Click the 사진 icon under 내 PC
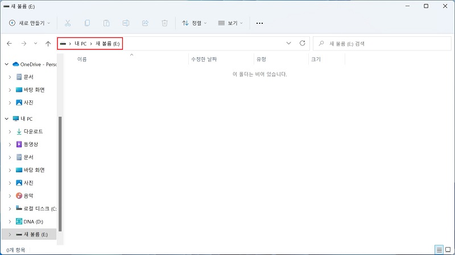 click(x=19, y=182)
